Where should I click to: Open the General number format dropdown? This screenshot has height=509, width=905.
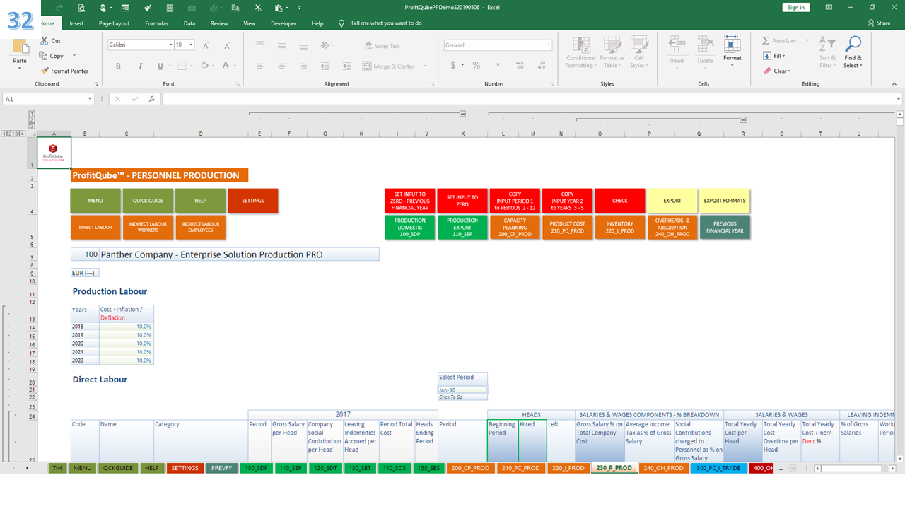549,45
